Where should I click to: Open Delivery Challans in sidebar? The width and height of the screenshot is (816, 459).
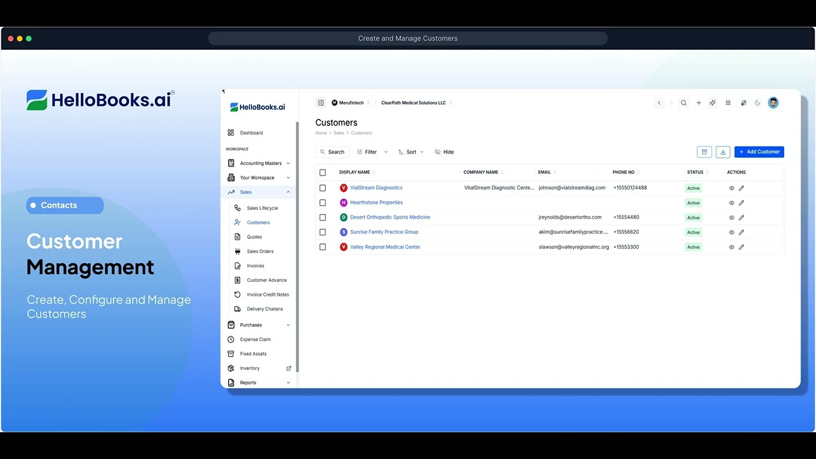point(265,309)
